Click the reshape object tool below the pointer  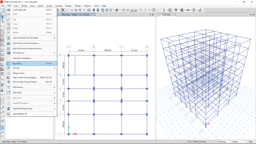2,21
